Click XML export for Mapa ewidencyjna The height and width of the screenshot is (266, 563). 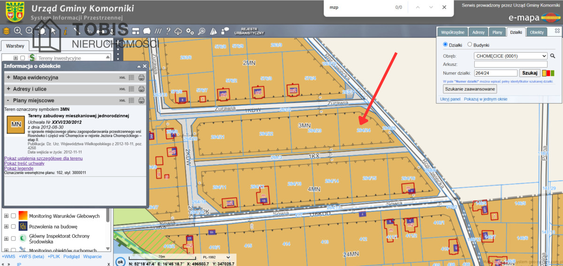coord(122,77)
